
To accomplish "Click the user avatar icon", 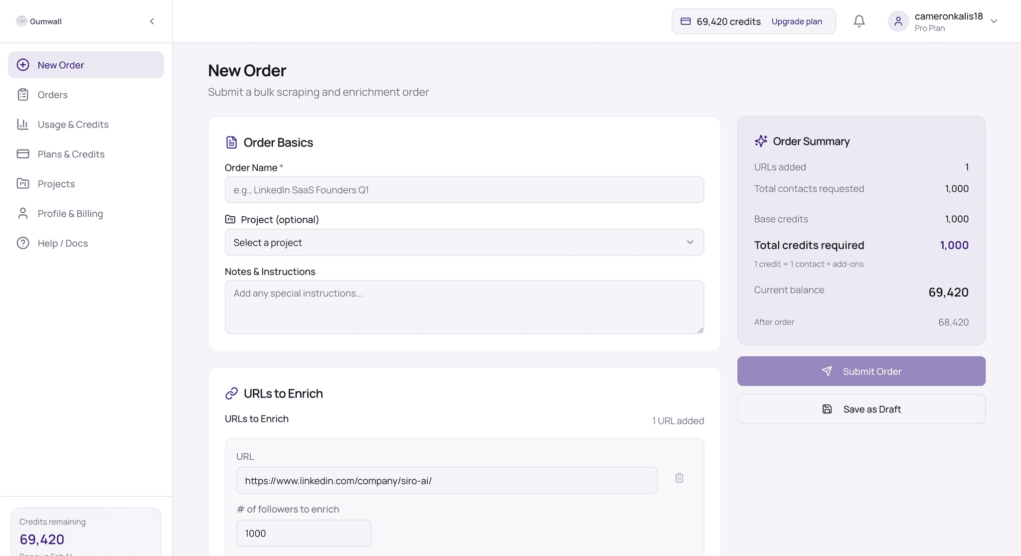I will click(x=898, y=21).
